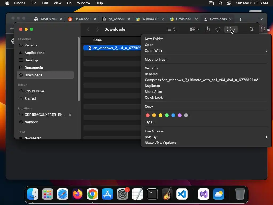Screen dimensions: 273x205
Task: Open Safari from the Dock
Action: click(63, 194)
